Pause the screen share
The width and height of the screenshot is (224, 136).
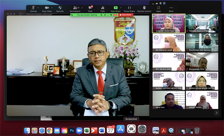point(129,8)
